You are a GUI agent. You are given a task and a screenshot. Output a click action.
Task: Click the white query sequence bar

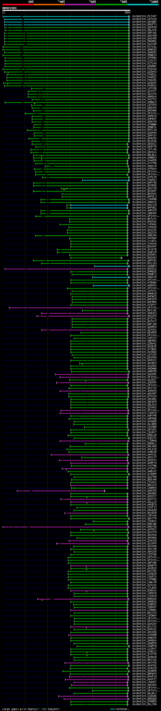click(66, 10)
